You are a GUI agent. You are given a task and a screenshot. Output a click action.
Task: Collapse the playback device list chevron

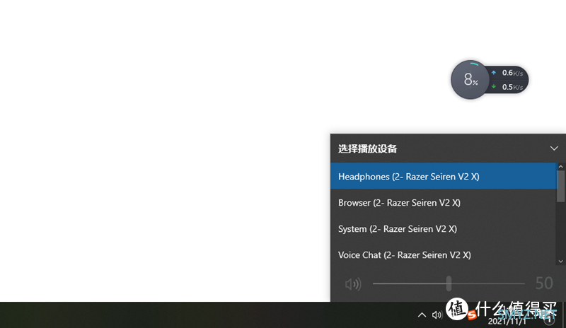[x=554, y=148]
